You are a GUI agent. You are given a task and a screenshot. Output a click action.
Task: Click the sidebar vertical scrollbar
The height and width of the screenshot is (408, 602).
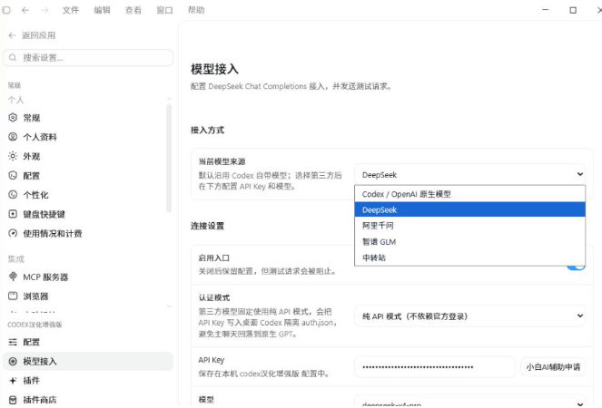(x=169, y=158)
